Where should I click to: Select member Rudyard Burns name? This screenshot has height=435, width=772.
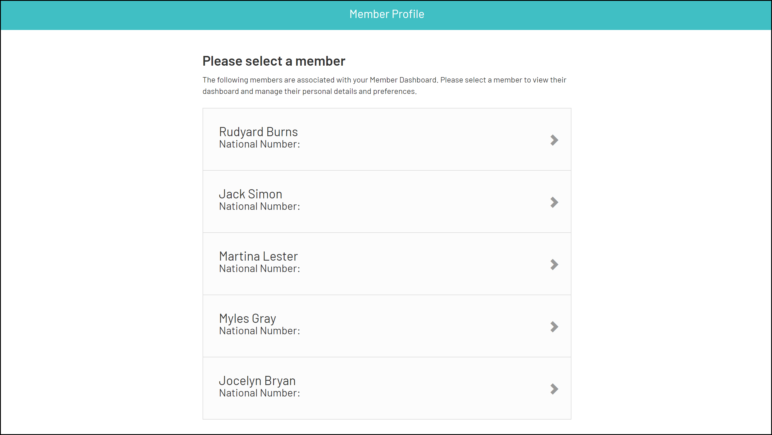click(x=258, y=132)
